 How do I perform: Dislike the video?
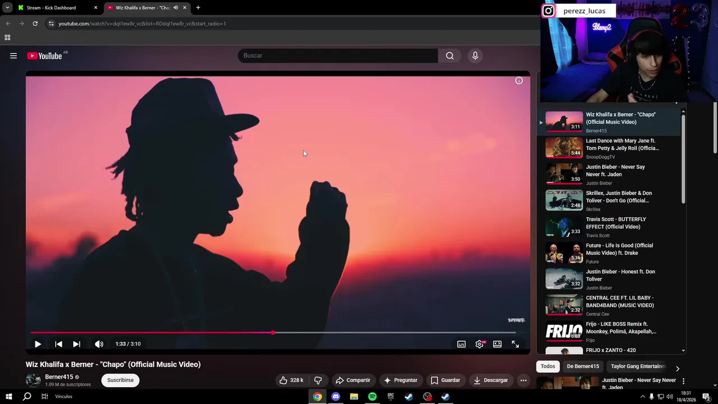(318, 380)
